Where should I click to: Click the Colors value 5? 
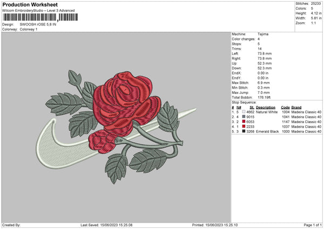(312, 9)
